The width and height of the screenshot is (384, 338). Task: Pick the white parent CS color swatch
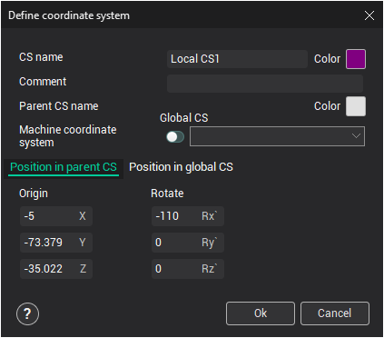click(x=356, y=106)
